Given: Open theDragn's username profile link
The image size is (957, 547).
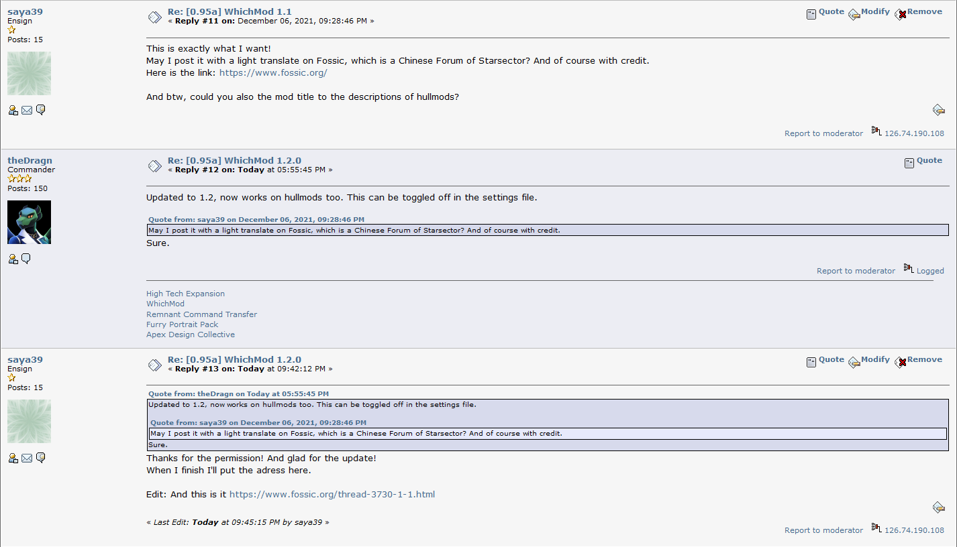Looking at the screenshot, I should pos(30,161).
